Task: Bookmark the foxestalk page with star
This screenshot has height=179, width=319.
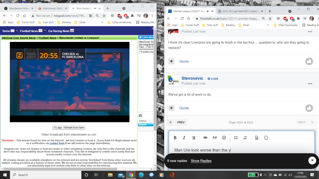Action: tap(270, 18)
